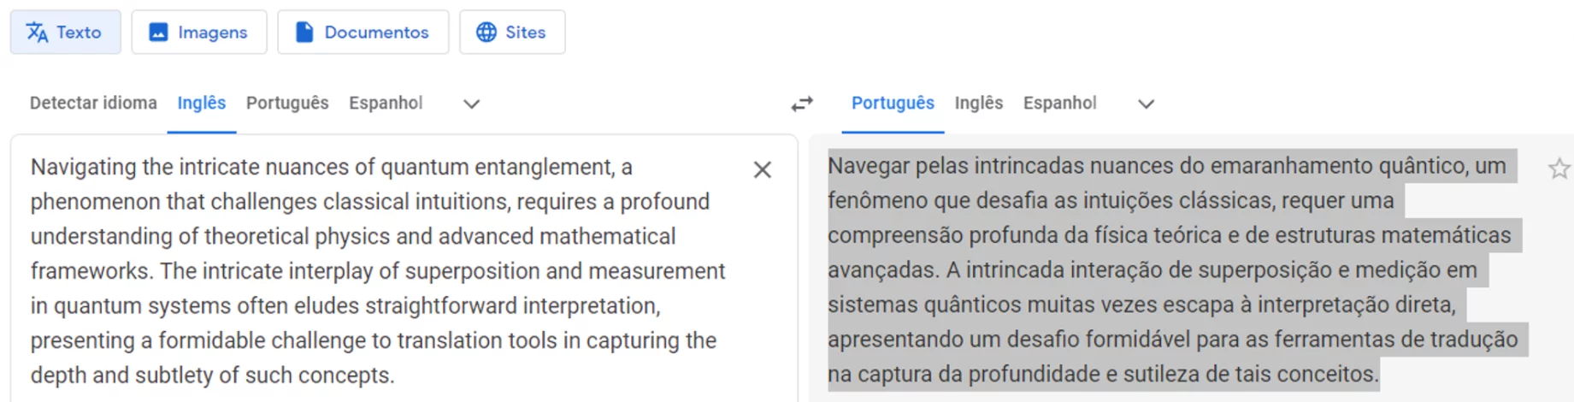Image resolution: width=1574 pixels, height=402 pixels.
Task: Click the Texto translate icon
Action: pyautogui.click(x=38, y=33)
